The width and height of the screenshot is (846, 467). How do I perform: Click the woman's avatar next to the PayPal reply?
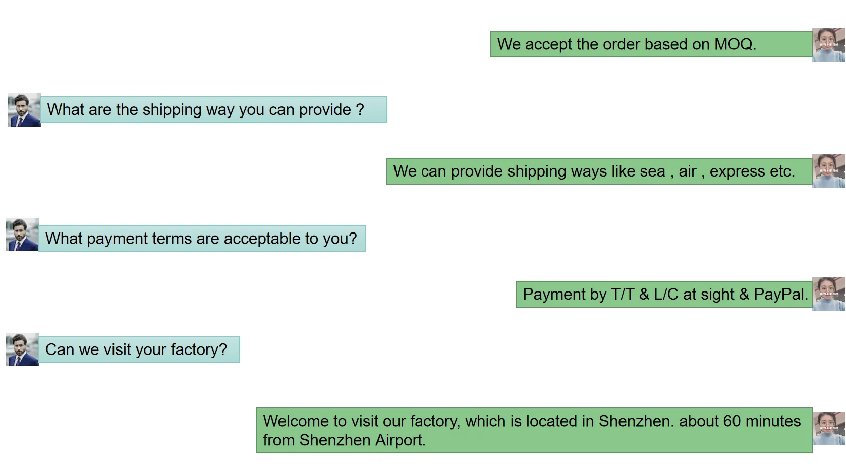[828, 294]
